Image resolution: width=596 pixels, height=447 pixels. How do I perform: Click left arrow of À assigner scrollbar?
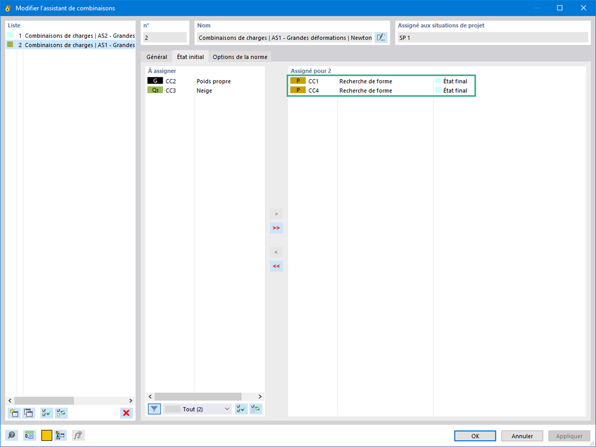pyautogui.click(x=150, y=397)
